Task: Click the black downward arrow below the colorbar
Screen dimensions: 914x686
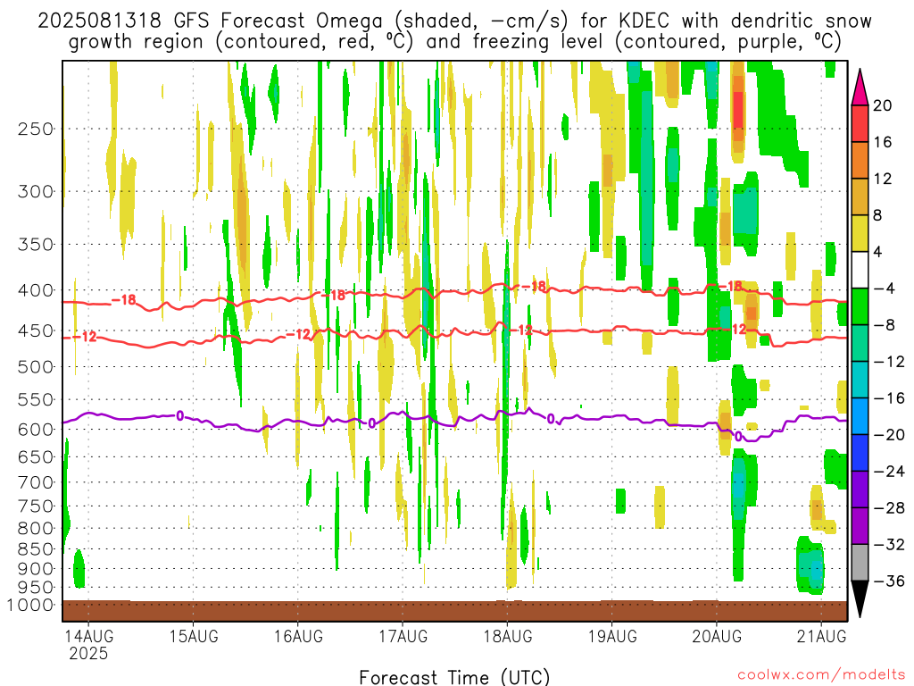Action: pyautogui.click(x=860, y=599)
